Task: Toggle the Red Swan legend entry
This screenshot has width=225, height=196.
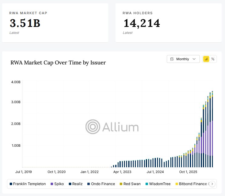Action: [130, 184]
